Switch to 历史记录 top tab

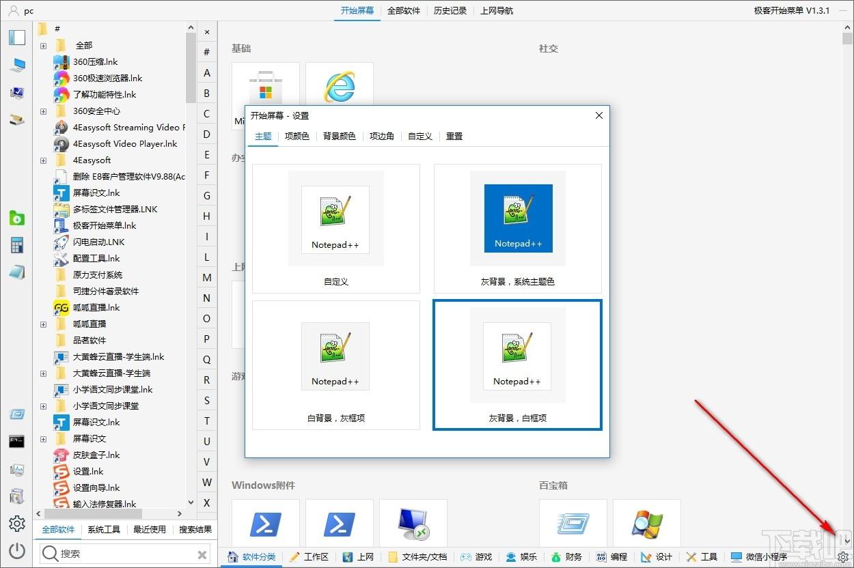click(x=450, y=10)
